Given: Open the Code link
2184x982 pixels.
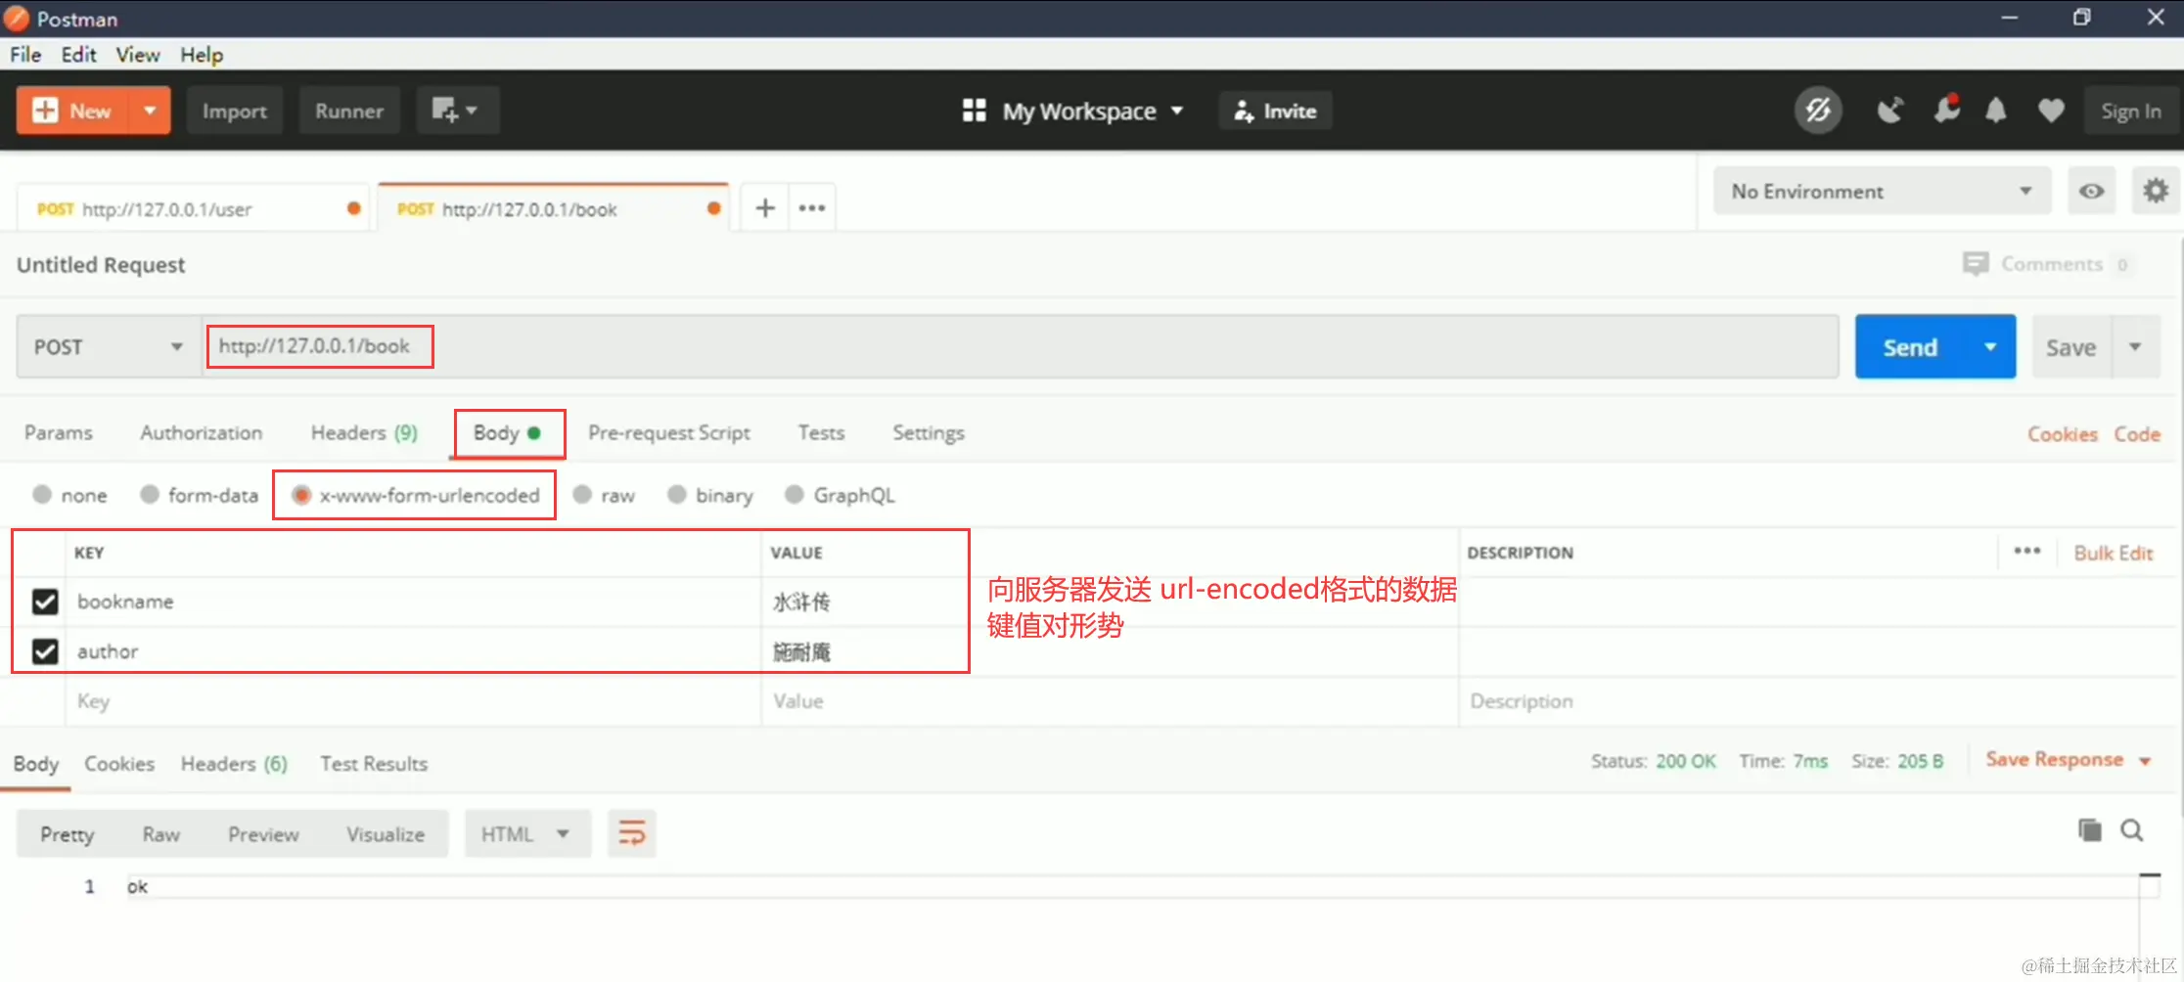Looking at the screenshot, I should 2137,433.
